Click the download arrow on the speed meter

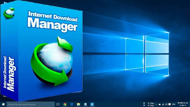144,103
